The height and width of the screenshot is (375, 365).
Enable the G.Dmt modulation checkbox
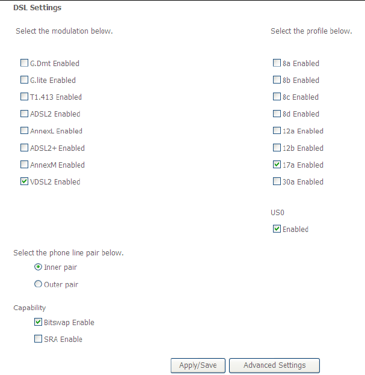(24, 63)
